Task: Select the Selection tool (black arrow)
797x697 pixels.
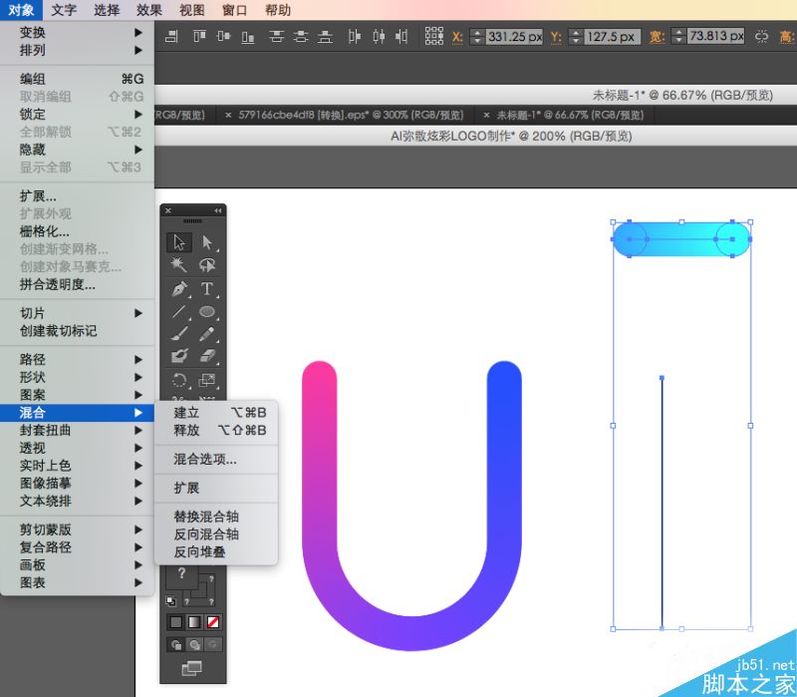Action: tap(179, 242)
